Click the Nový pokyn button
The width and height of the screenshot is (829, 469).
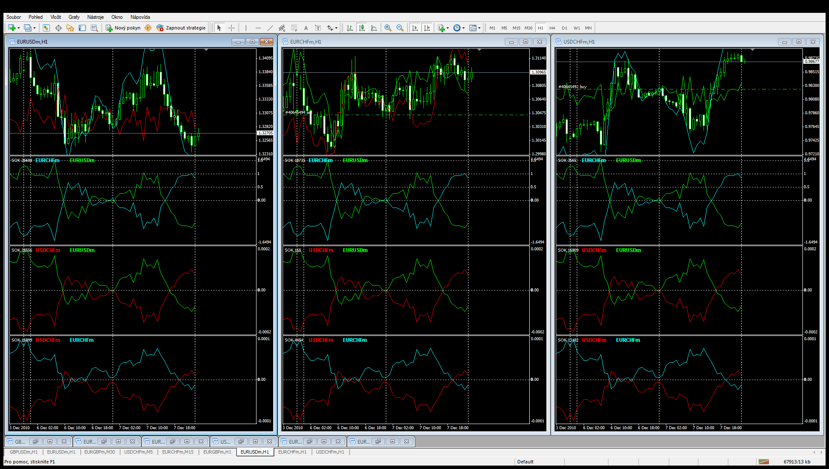pos(123,28)
